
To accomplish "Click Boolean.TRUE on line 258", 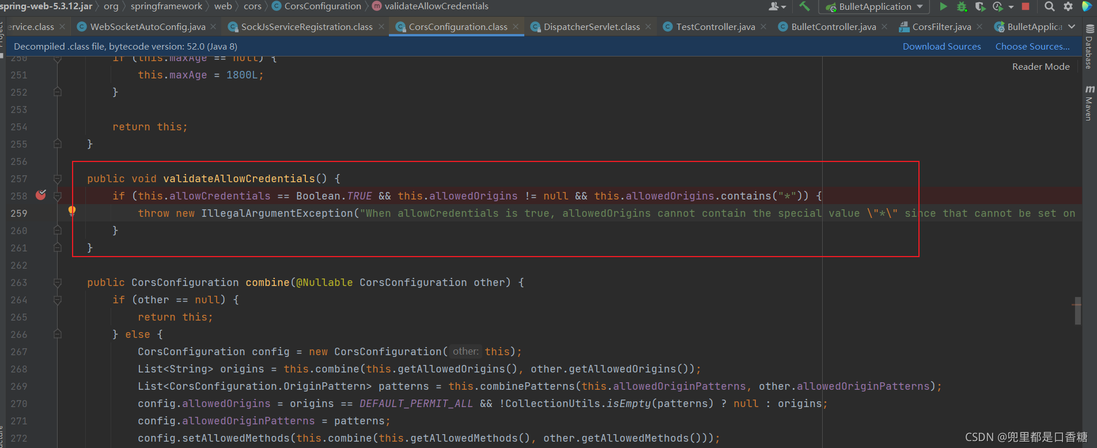I will coord(334,196).
